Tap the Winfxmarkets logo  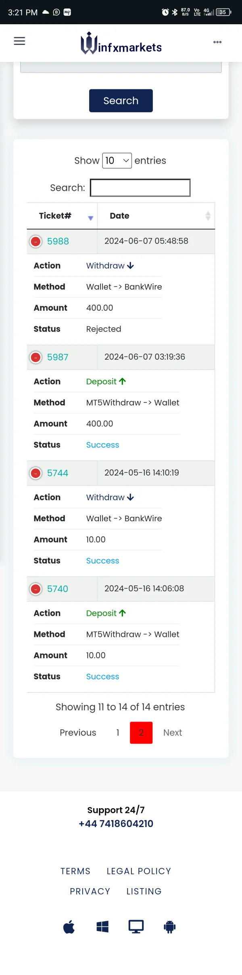(x=121, y=44)
